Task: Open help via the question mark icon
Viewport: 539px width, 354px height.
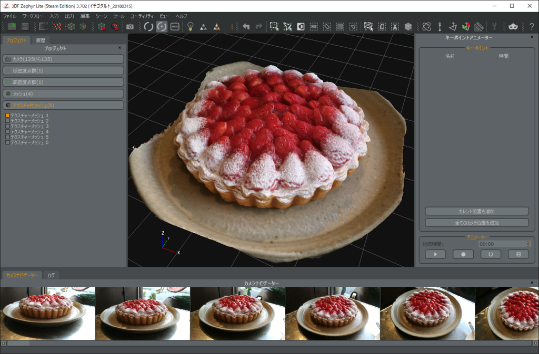Action: [532, 26]
